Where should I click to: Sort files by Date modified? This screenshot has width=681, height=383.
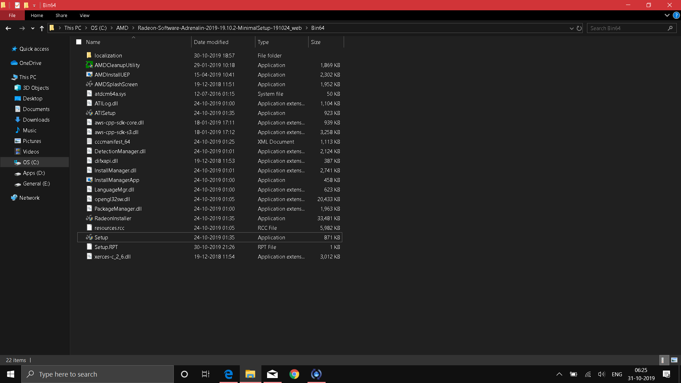coord(211,42)
